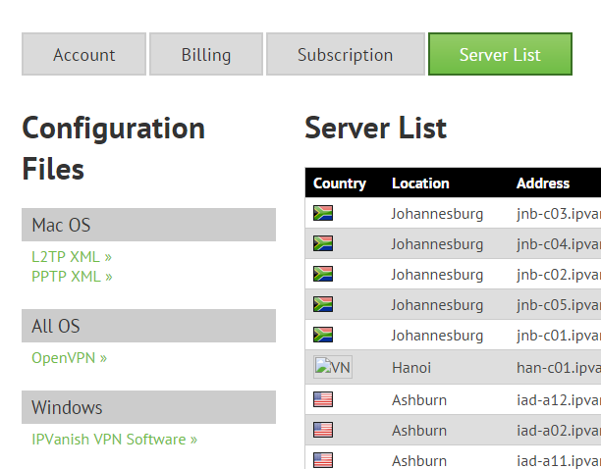Switch to the Billing tab
The image size is (601, 469).
(x=206, y=54)
